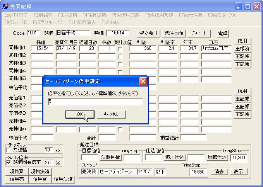The width and height of the screenshot is (263, 187).
Task: Click the Code field showing 1001
Action: pos(33,33)
